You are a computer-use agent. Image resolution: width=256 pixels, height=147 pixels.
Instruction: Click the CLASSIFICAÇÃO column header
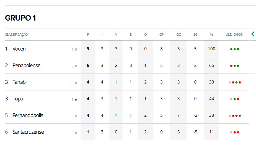tap(16, 34)
